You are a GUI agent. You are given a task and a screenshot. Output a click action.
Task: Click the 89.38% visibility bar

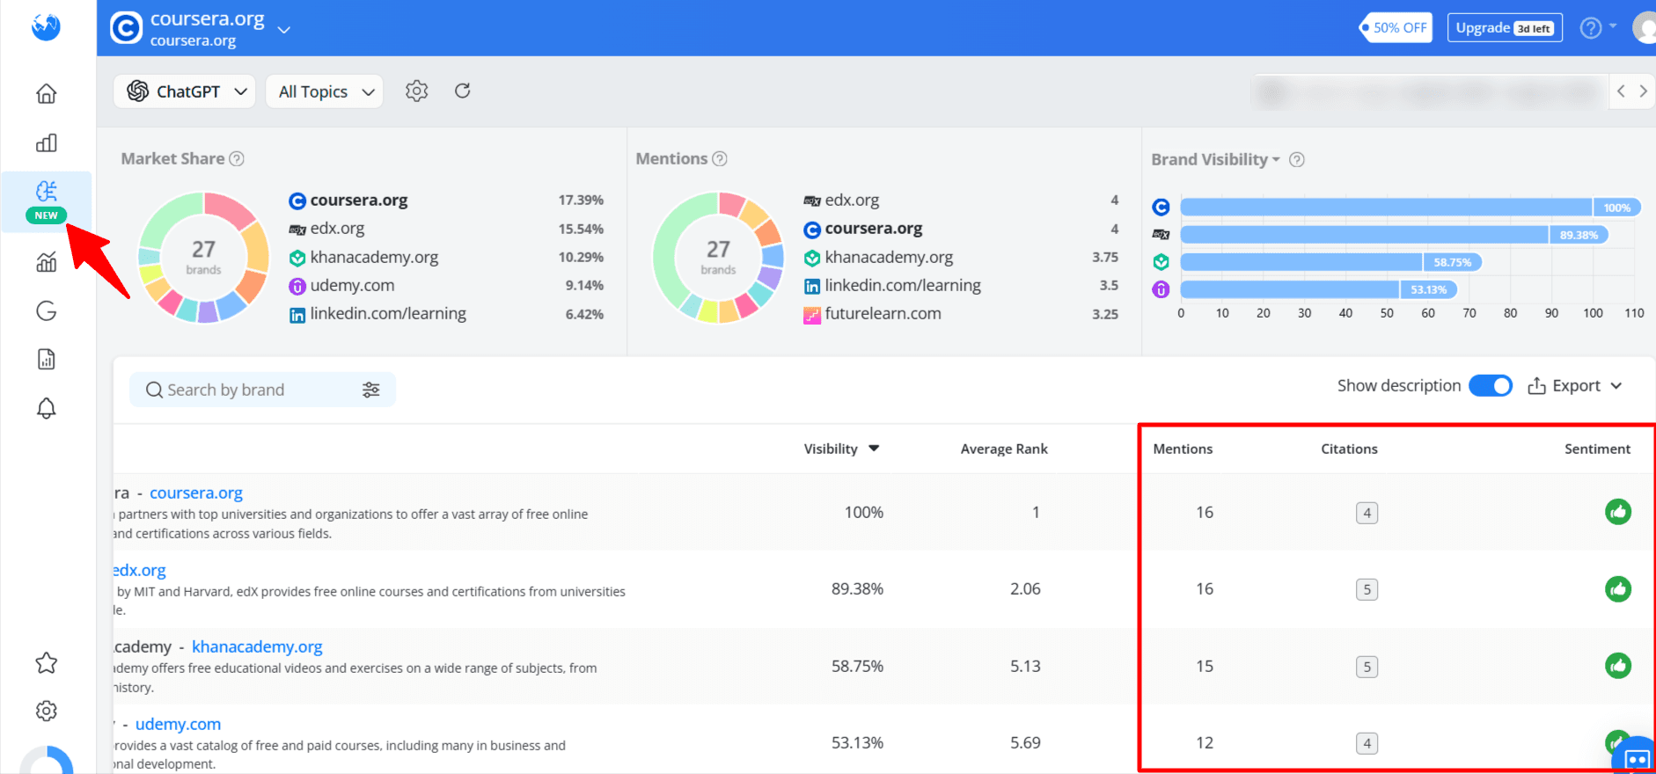point(1395,235)
